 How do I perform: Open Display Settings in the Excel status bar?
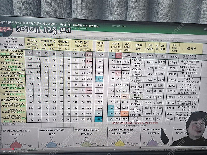click(x=180, y=150)
